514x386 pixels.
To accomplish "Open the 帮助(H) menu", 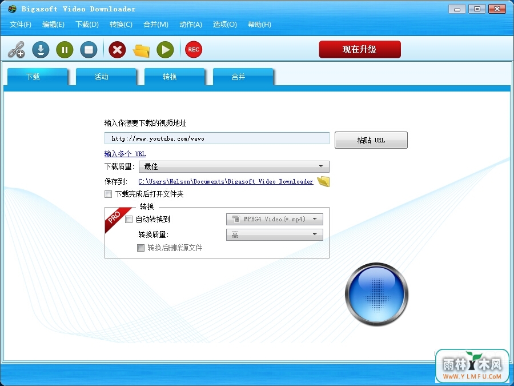I will [x=260, y=24].
